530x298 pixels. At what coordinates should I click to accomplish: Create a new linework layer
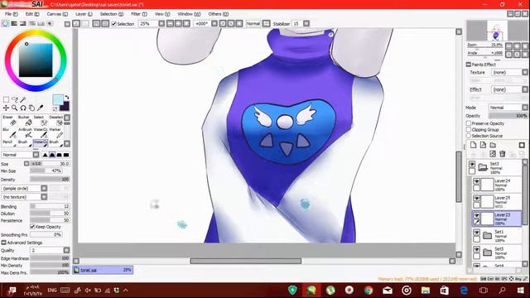(483, 145)
